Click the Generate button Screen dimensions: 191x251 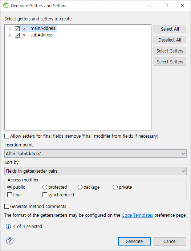tap(134, 241)
